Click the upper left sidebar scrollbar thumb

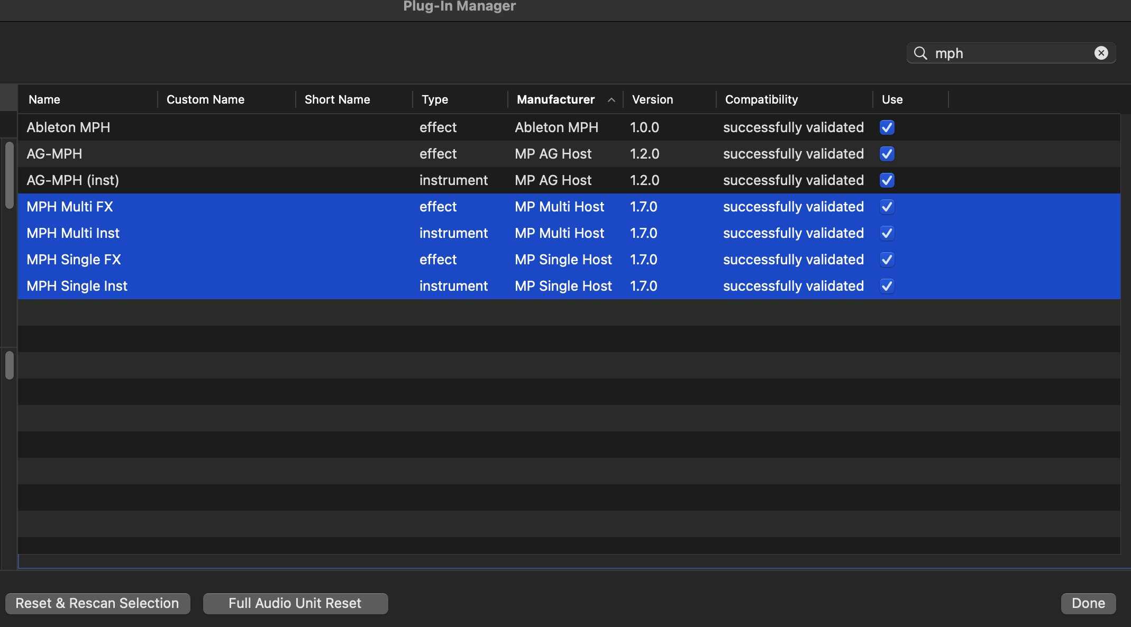click(10, 175)
